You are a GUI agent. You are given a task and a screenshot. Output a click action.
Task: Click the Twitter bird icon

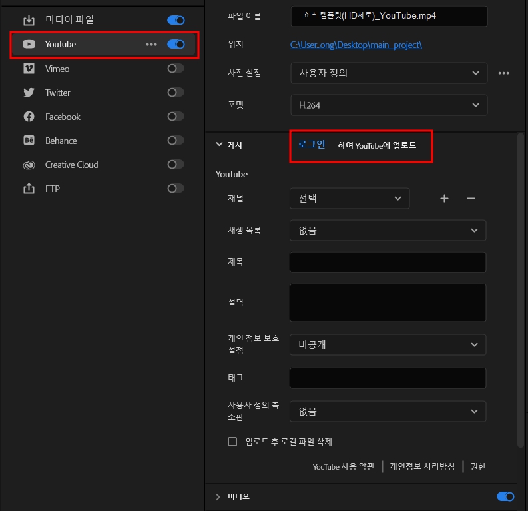click(x=29, y=93)
